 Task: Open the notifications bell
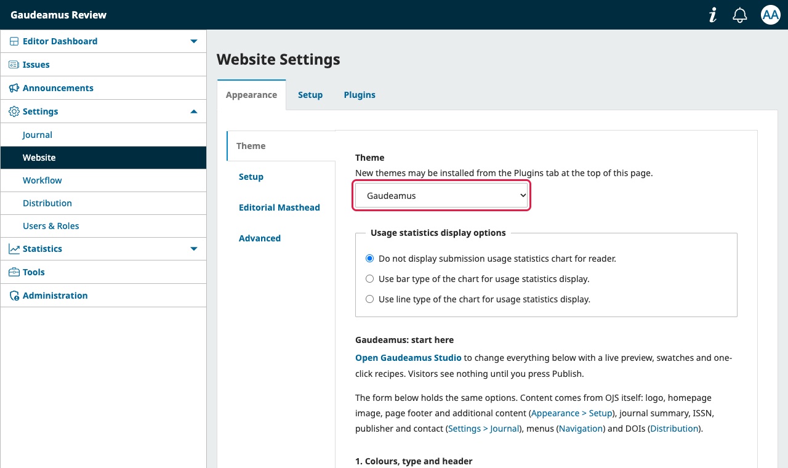[x=740, y=15]
